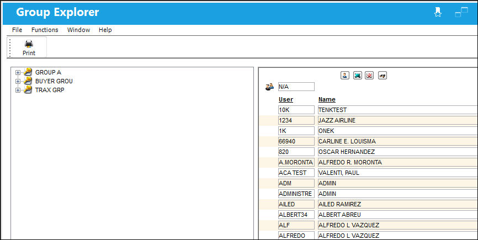The height and width of the screenshot is (240, 478).
Task: Open the Window menu
Action: click(x=78, y=30)
